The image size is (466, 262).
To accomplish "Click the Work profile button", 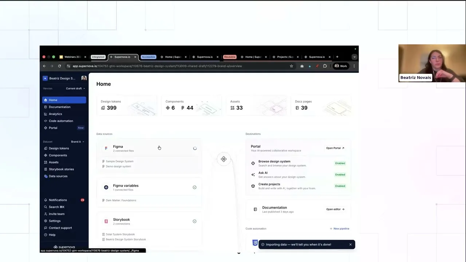I will tap(341, 66).
